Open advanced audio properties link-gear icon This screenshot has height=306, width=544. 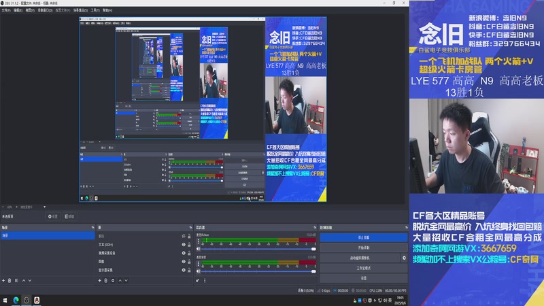[x=197, y=280]
